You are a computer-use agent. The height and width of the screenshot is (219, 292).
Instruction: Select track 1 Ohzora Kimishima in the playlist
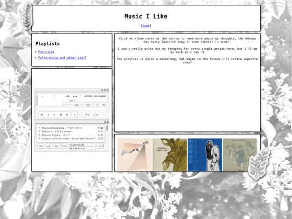[71, 128]
